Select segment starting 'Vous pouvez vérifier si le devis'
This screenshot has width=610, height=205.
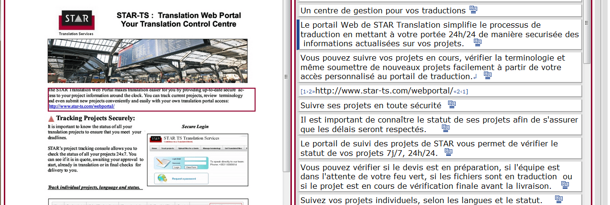point(439,176)
